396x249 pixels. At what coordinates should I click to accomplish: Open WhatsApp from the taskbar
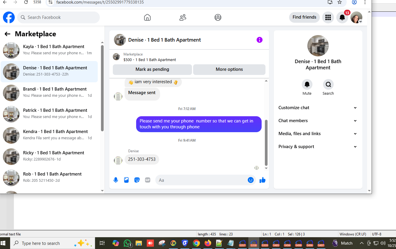click(128, 243)
